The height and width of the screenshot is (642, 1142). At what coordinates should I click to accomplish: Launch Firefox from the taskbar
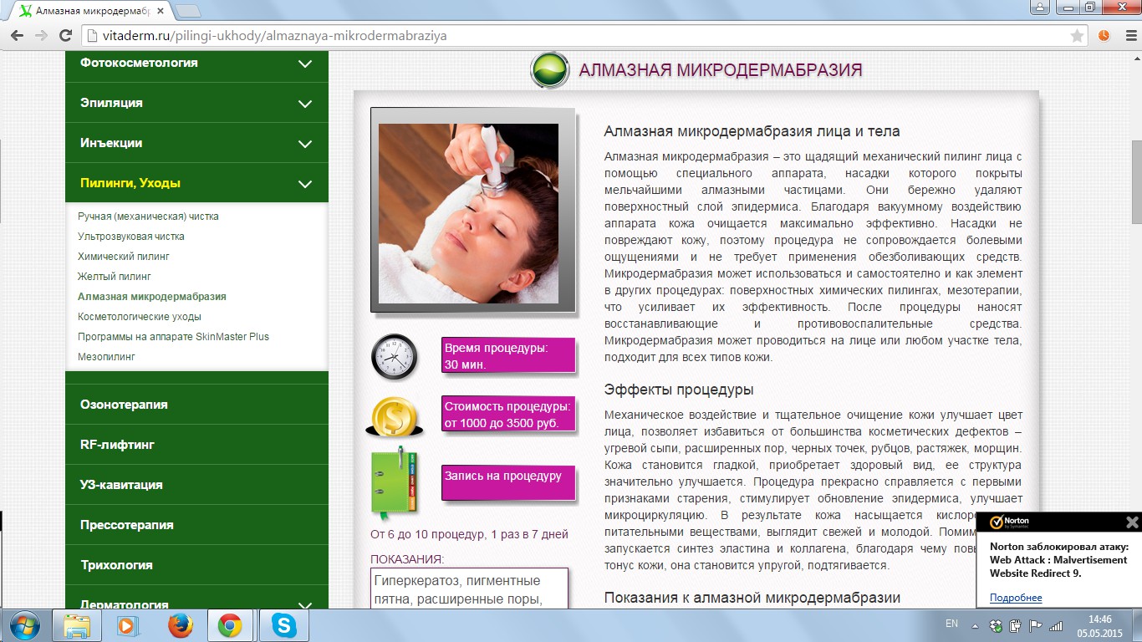point(180,625)
